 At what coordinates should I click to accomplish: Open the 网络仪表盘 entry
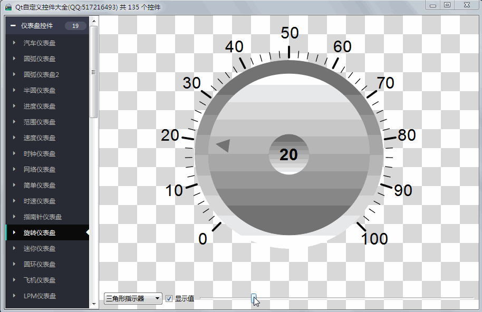47,169
